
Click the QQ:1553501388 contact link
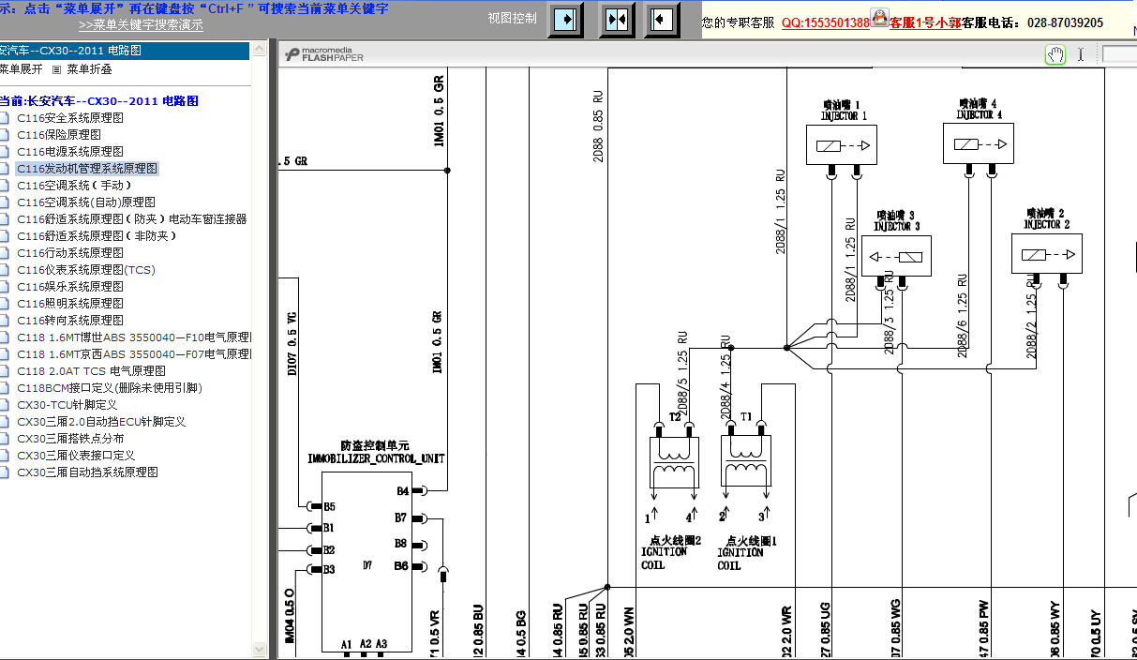(826, 22)
